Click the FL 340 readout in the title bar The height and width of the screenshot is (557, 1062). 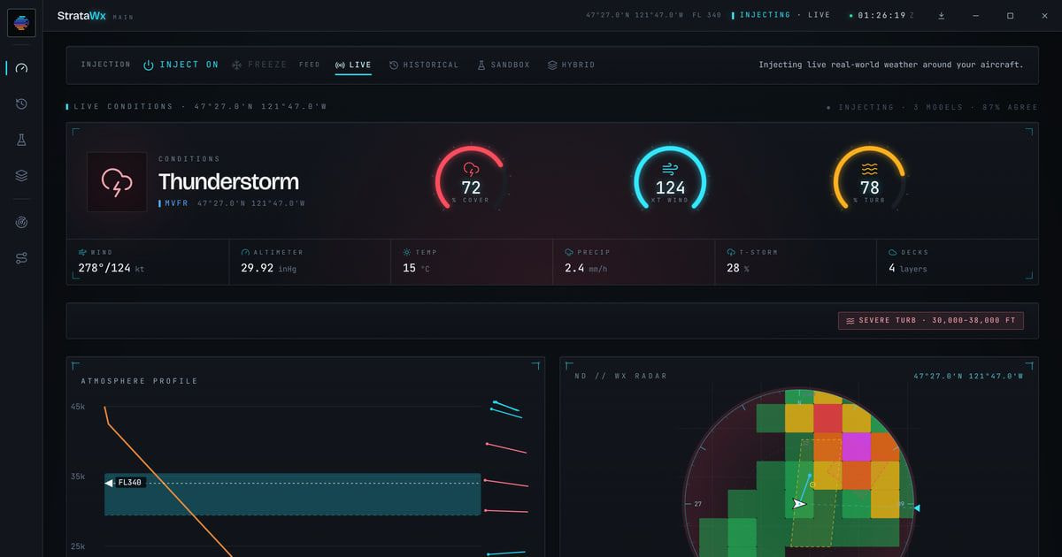(706, 15)
